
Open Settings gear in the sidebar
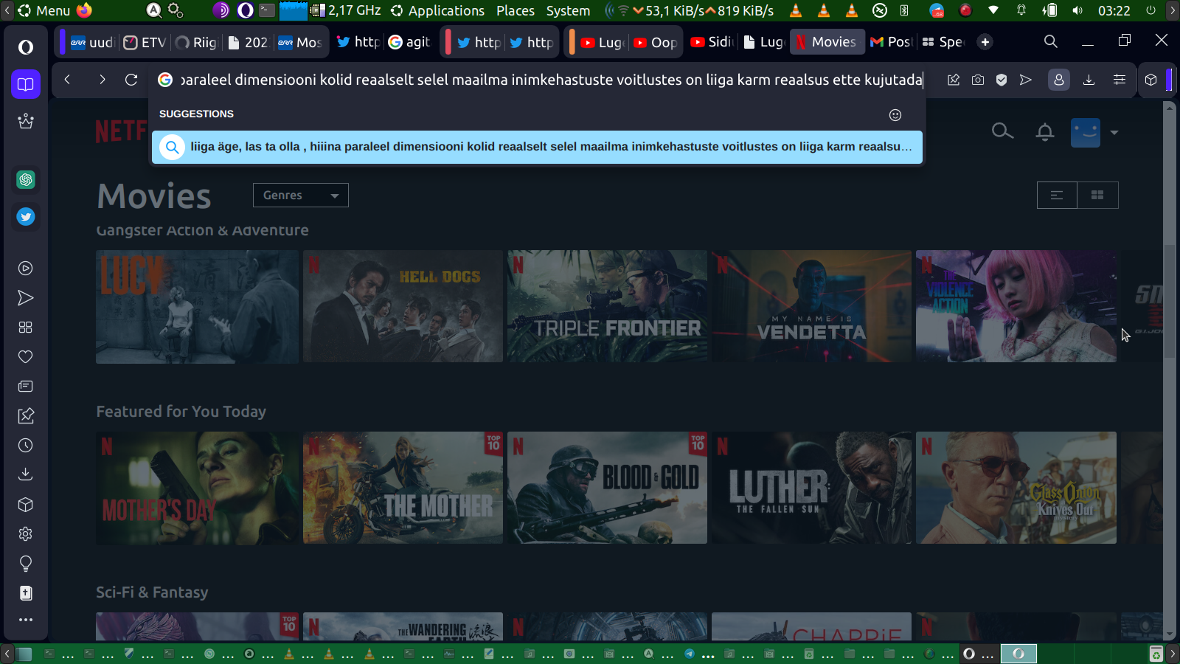26,534
